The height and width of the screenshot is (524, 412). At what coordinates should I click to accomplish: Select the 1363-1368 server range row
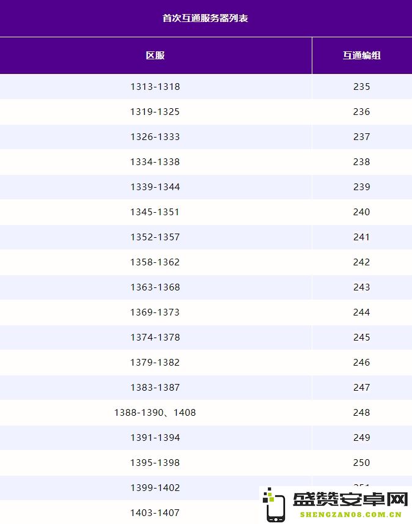(x=206, y=287)
